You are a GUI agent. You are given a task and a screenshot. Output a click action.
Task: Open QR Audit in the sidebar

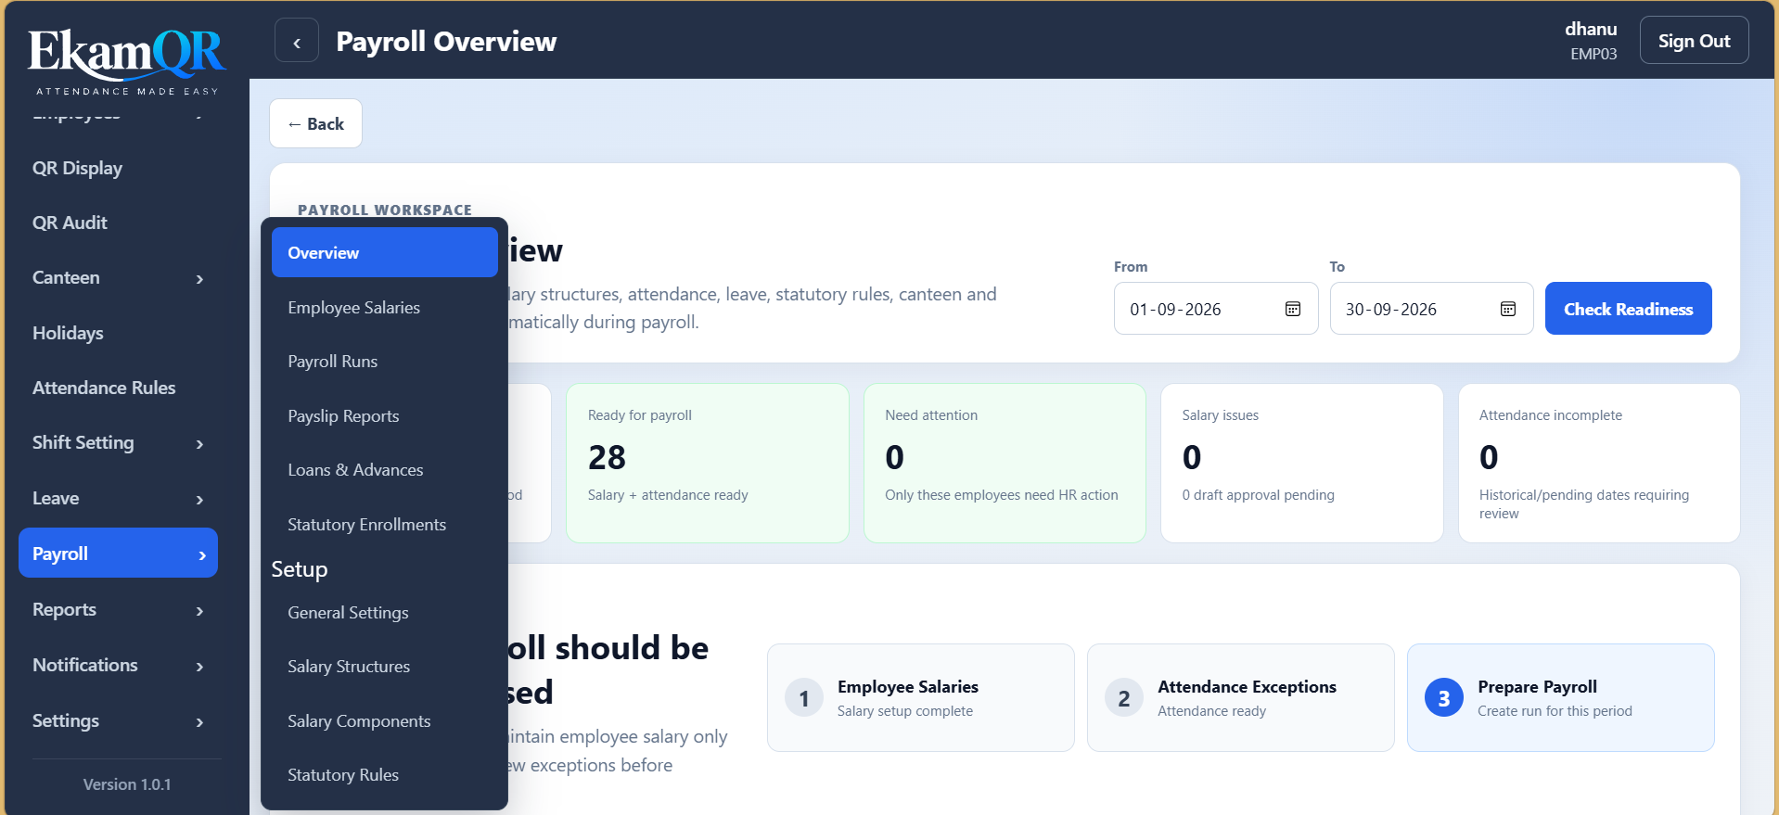click(x=118, y=223)
